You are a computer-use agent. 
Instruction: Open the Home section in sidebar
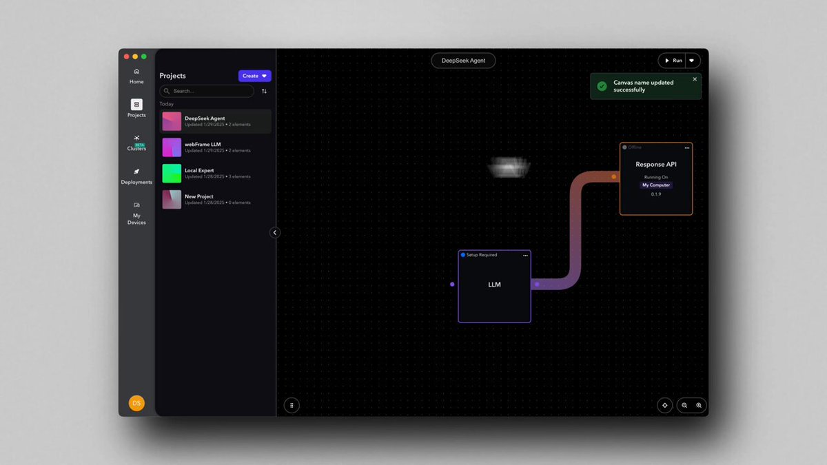click(x=136, y=76)
